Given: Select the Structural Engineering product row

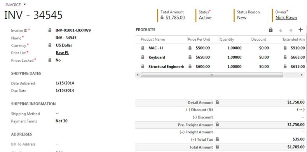Looking at the screenshot, I should (x=220, y=67).
